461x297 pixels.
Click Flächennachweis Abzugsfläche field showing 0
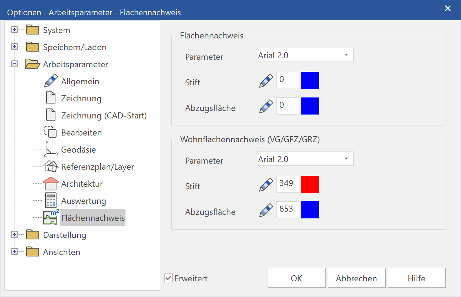288,106
